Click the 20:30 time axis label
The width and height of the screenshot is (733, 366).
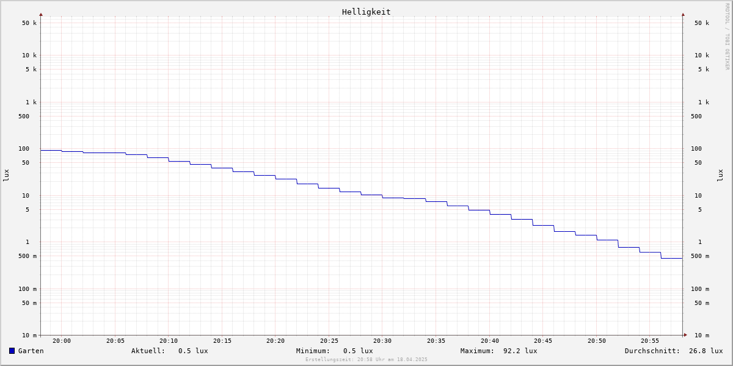coord(382,341)
